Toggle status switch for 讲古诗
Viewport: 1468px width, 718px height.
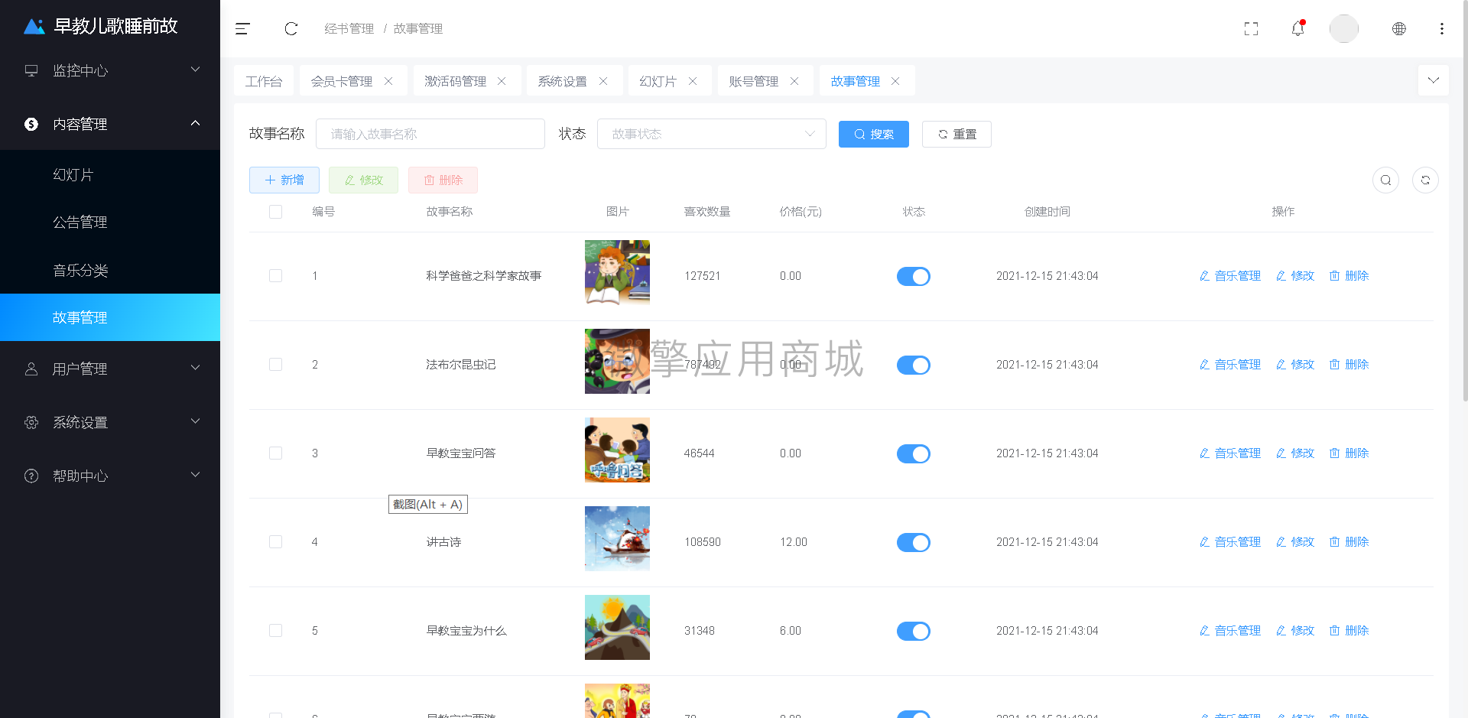click(x=914, y=543)
